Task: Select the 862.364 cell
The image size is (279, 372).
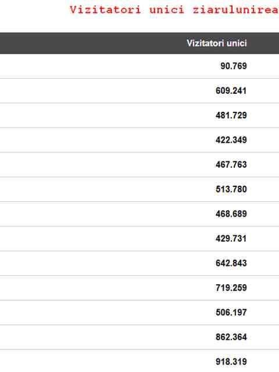Action: (231, 337)
